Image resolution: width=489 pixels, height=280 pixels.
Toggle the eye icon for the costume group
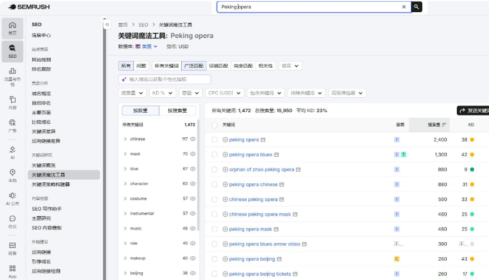193,198
